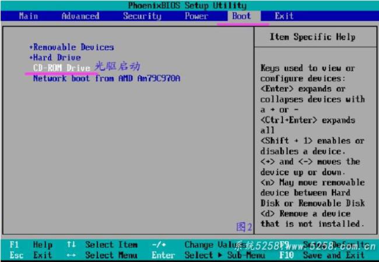Expand the Removable Devices plus sign

click(x=31, y=47)
